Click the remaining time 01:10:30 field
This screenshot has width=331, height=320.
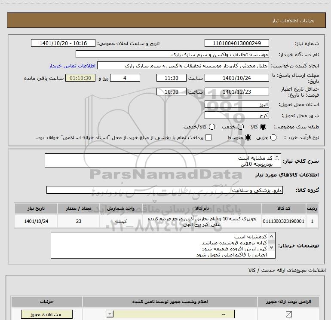point(80,78)
